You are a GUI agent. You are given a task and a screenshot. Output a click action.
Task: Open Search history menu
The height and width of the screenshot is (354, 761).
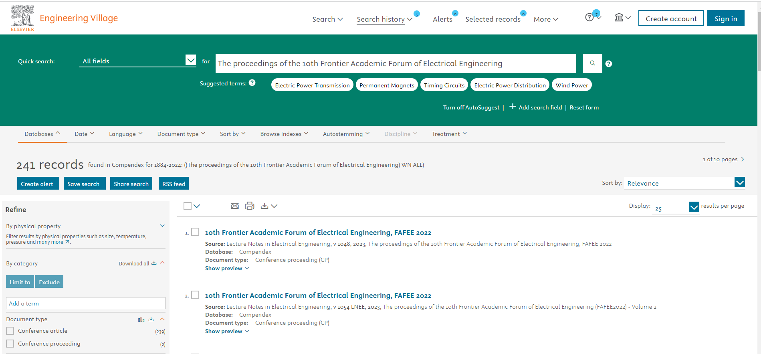[x=384, y=19]
